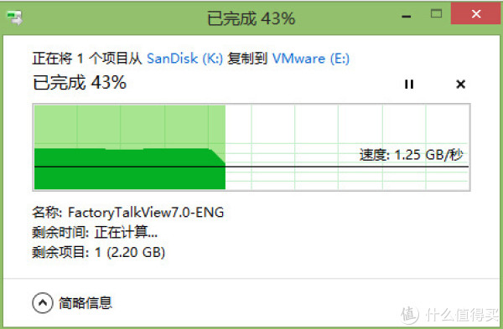Click the 已完成 43% heading above graph

[80, 83]
